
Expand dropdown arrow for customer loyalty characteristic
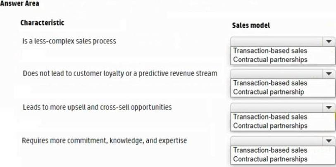329,74
